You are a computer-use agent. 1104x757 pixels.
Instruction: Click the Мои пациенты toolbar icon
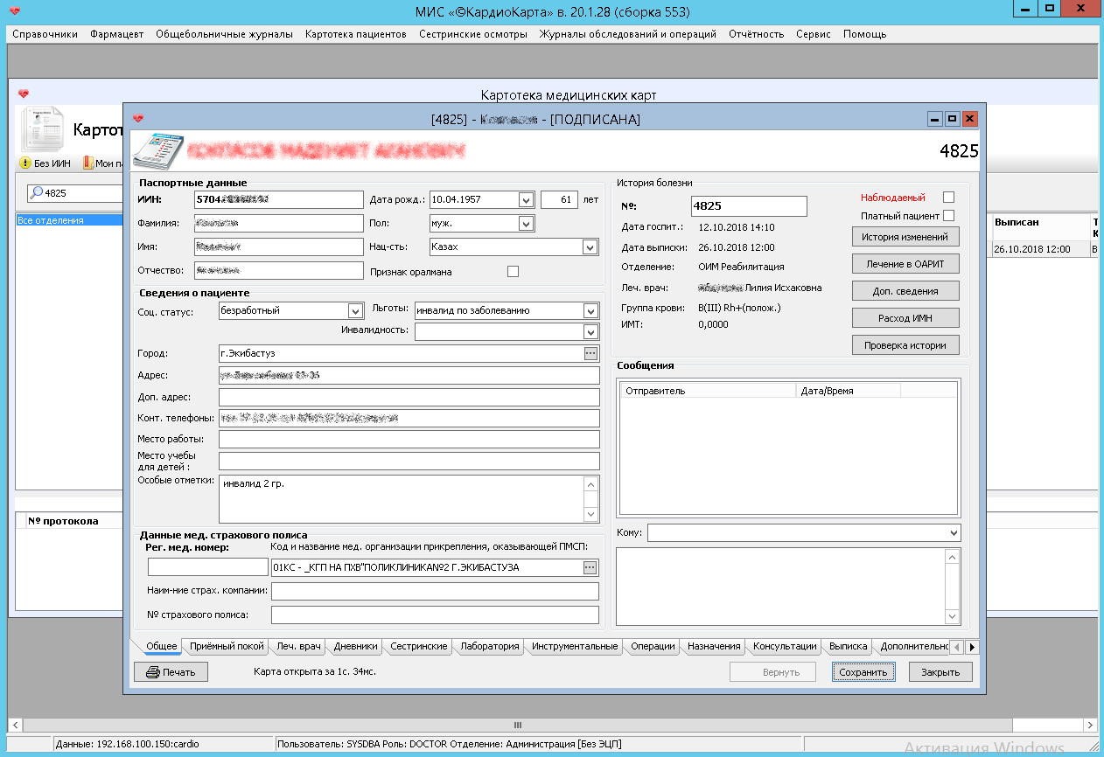[88, 163]
